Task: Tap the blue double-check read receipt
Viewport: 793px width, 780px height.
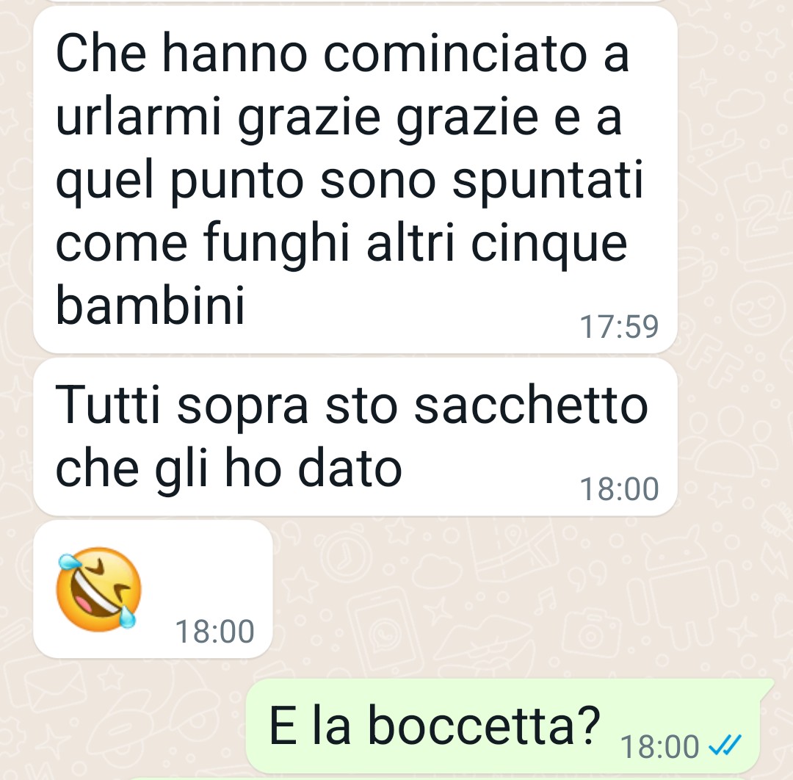Action: 725,745
